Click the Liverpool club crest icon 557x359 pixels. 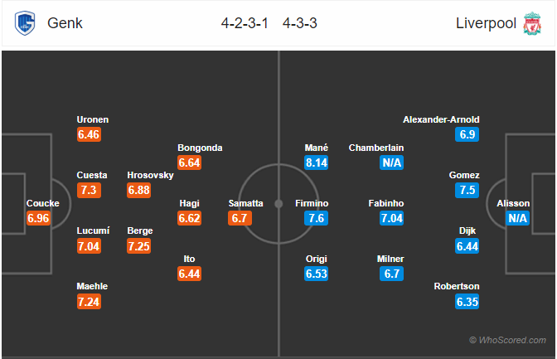532,23
